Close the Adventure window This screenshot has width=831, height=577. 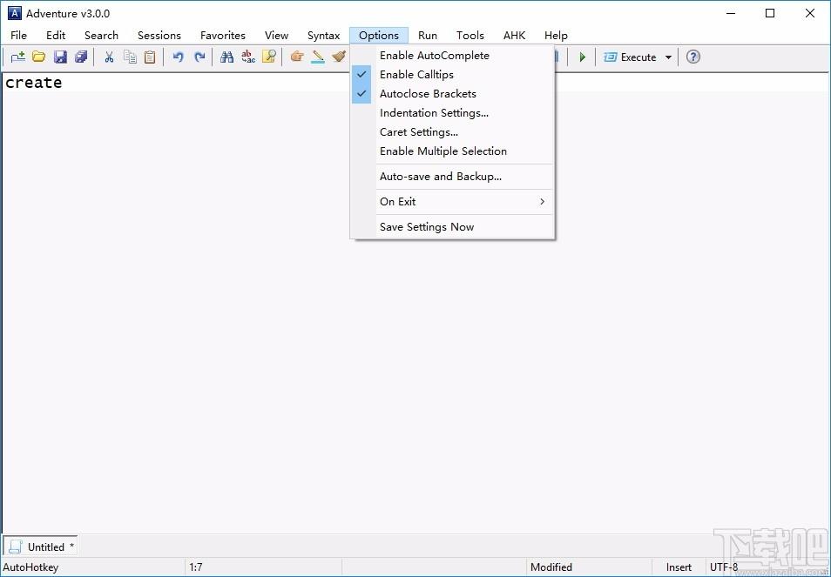[810, 13]
